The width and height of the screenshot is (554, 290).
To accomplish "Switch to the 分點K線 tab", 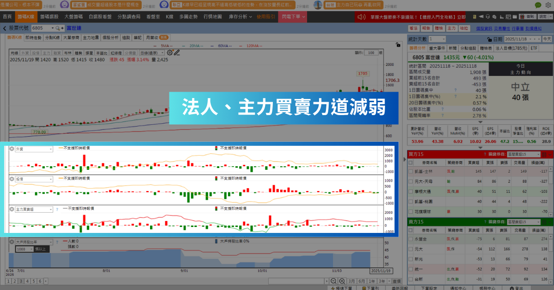I will 52,37.
